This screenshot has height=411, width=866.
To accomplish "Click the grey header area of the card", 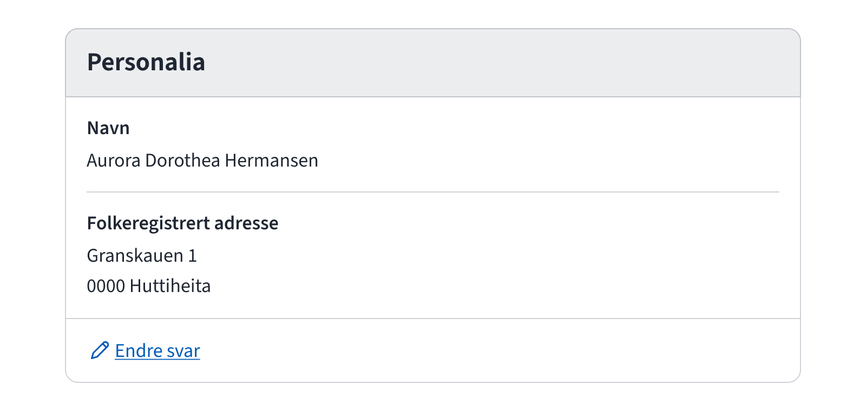I will (x=433, y=62).
